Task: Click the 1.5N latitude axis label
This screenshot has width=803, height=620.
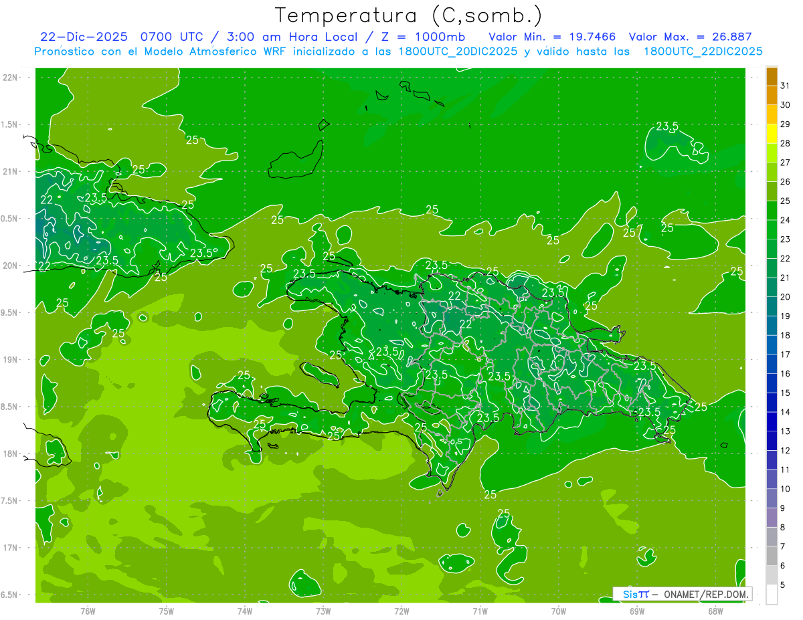Action: coord(9,124)
